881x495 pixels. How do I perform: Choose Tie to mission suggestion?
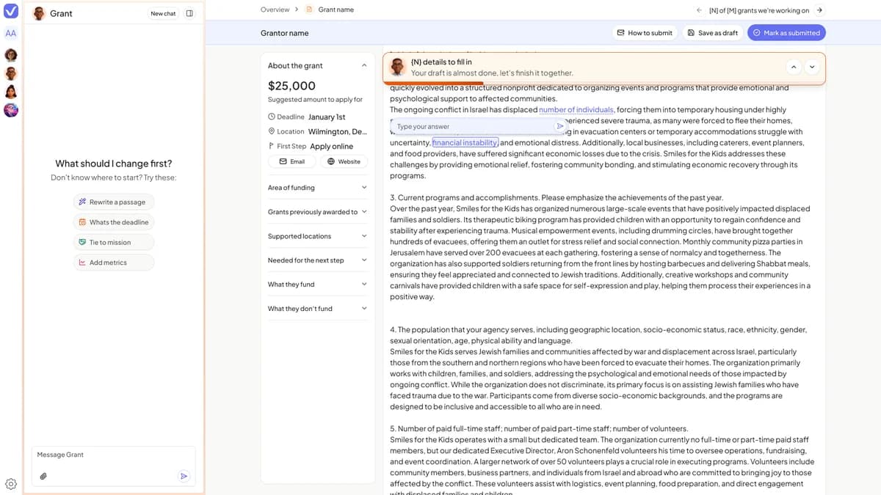[114, 242]
